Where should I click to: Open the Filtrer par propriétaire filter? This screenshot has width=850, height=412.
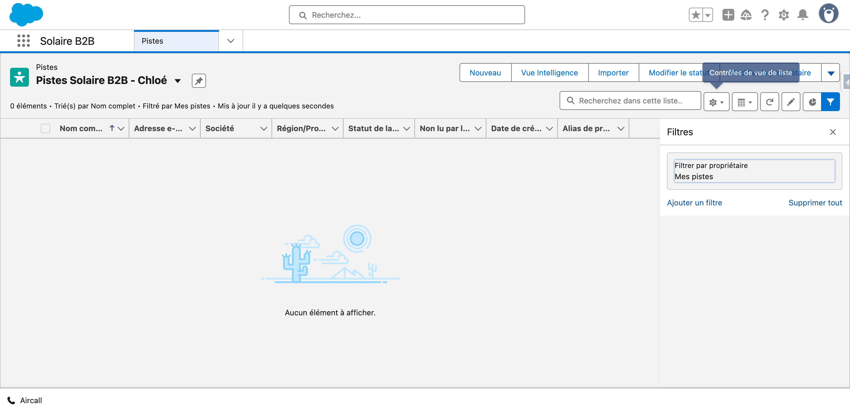[x=754, y=171]
